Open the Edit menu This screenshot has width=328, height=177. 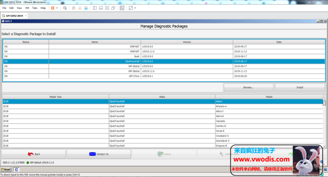[x=11, y=8]
